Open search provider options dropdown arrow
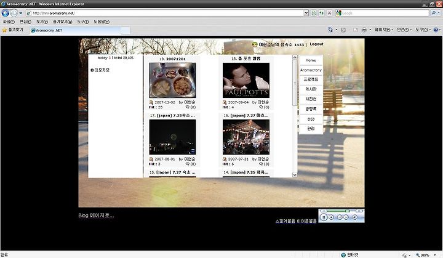The height and width of the screenshot is (258, 443). point(439,13)
